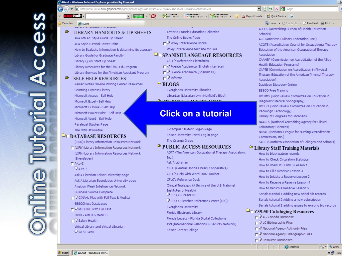Click the red Stop loading X icon

coord(277,9)
